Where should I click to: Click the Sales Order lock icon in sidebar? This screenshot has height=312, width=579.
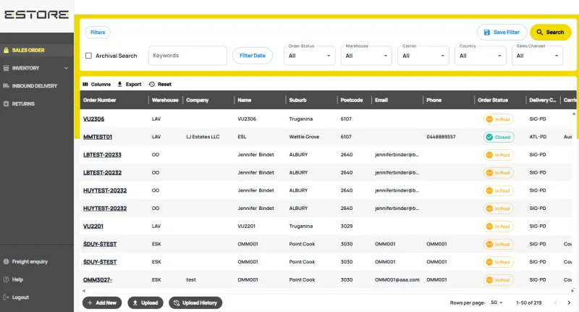coord(6,50)
